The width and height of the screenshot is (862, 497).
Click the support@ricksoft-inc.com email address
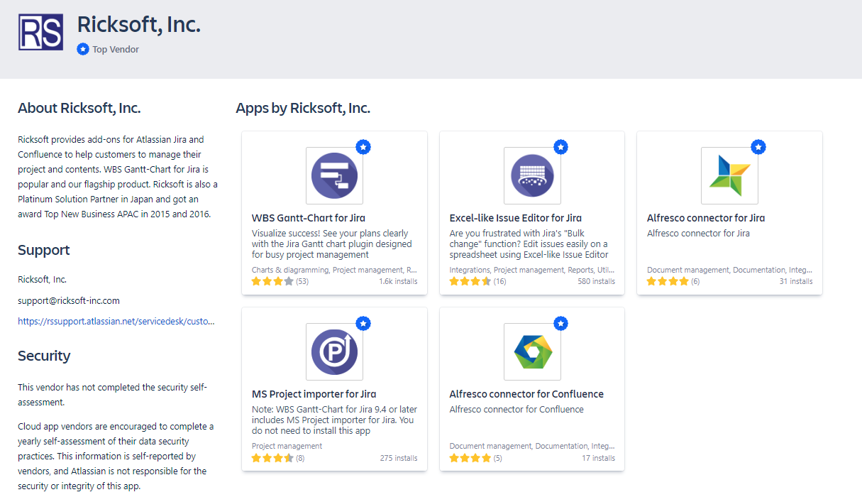(x=69, y=300)
